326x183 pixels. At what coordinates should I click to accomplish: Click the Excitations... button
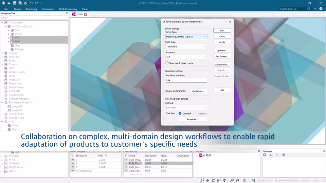coord(198,91)
